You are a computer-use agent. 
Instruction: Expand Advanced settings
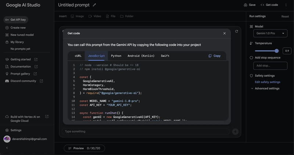click(265, 88)
